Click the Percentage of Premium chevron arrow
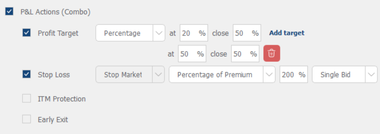The image size is (380, 134). (x=269, y=75)
